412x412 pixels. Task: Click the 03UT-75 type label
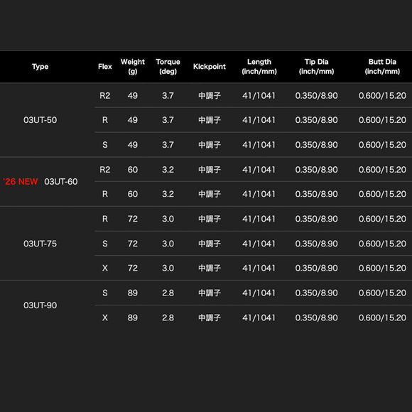tap(40, 244)
